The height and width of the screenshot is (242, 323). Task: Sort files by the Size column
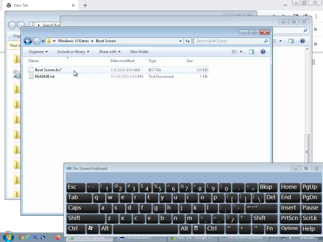pos(197,61)
